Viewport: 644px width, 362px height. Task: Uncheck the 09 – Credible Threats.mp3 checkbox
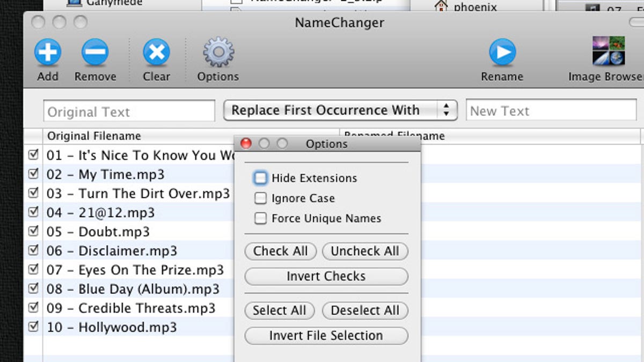pos(34,307)
